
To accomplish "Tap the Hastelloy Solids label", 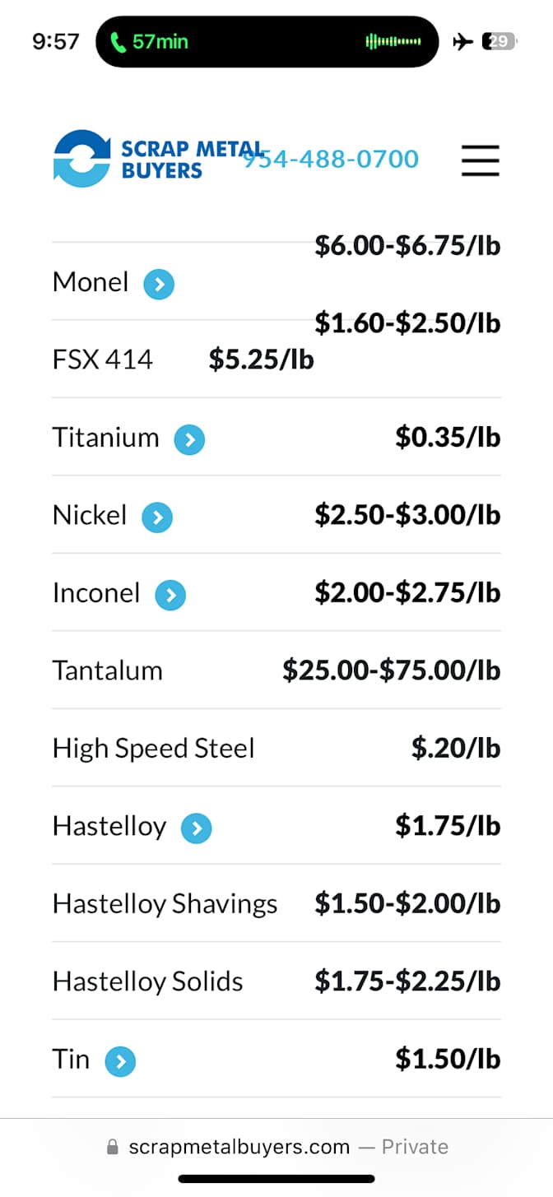I will (148, 981).
